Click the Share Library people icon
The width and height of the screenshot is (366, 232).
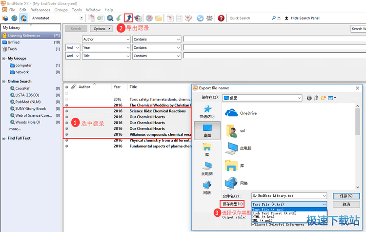209,18
